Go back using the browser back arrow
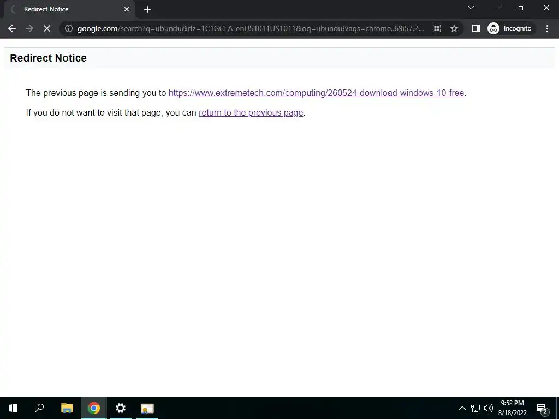 pos(12,28)
